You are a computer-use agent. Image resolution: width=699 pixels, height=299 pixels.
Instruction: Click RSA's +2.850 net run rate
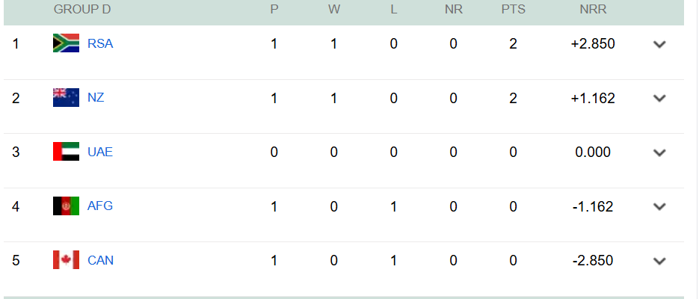click(x=593, y=43)
